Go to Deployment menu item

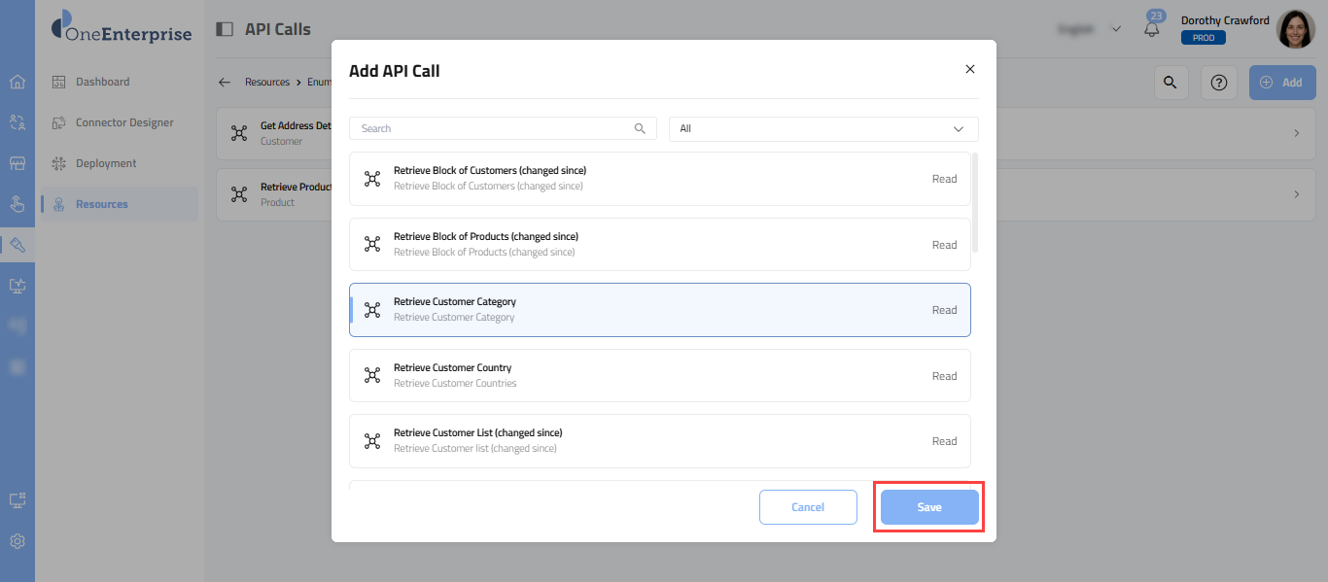[106, 163]
